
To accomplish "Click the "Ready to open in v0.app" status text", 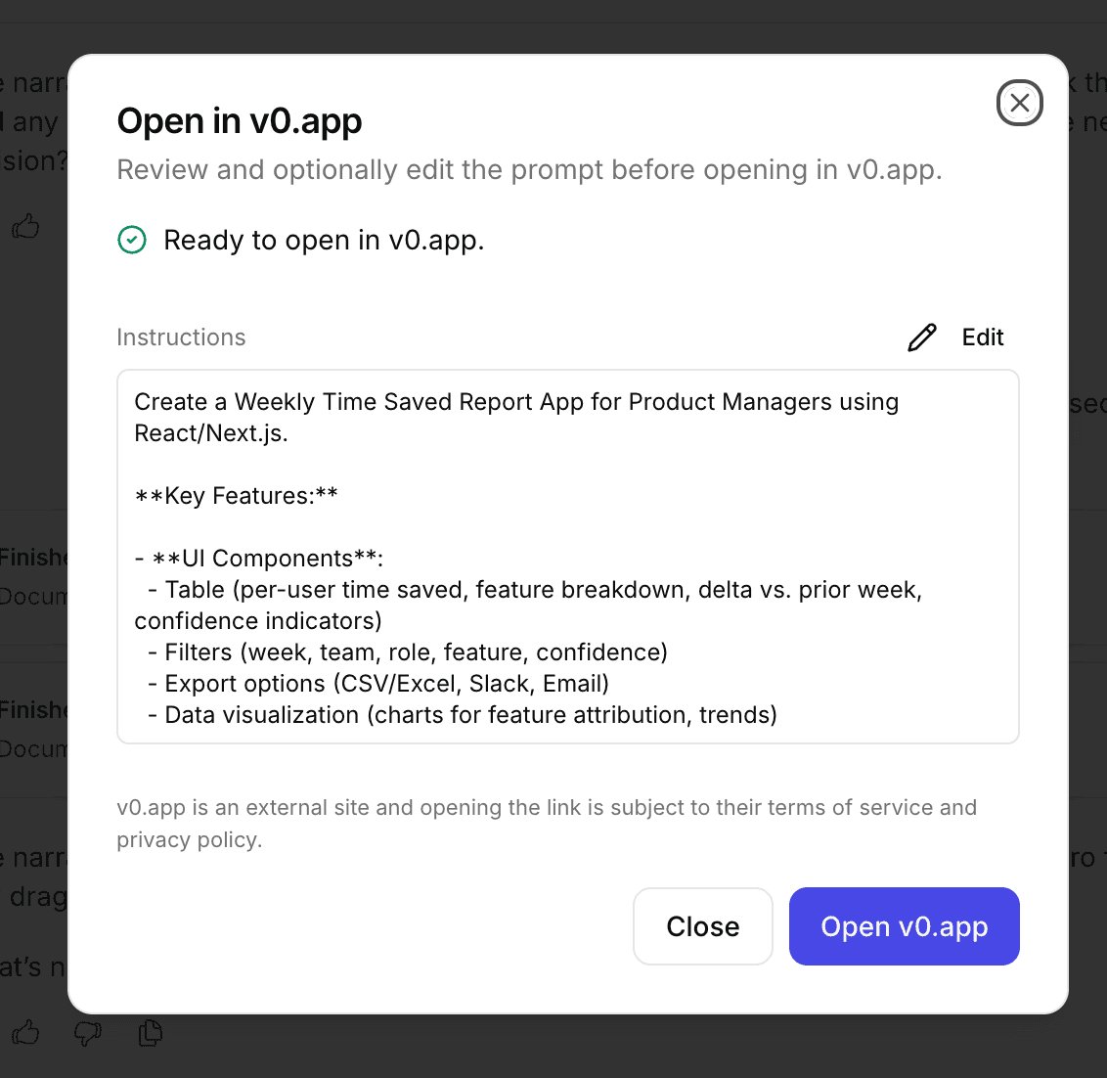I will [x=324, y=240].
